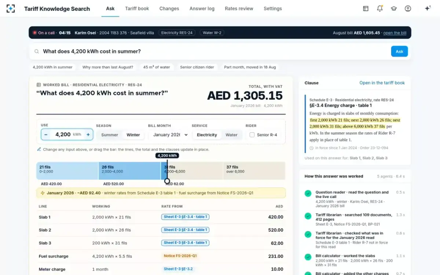Screen dimensions: 440x275
Task: Open the graduation cap learning icon
Action: pyautogui.click(x=394, y=8)
